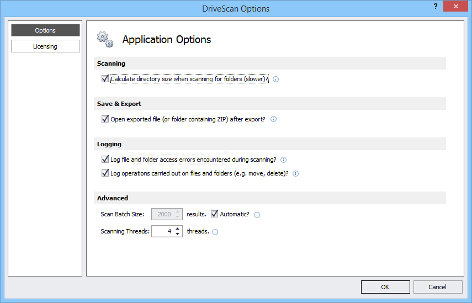Viewport: 472px width, 303px height.
Task: Click info icon for Log file access errors
Action: 283,160
